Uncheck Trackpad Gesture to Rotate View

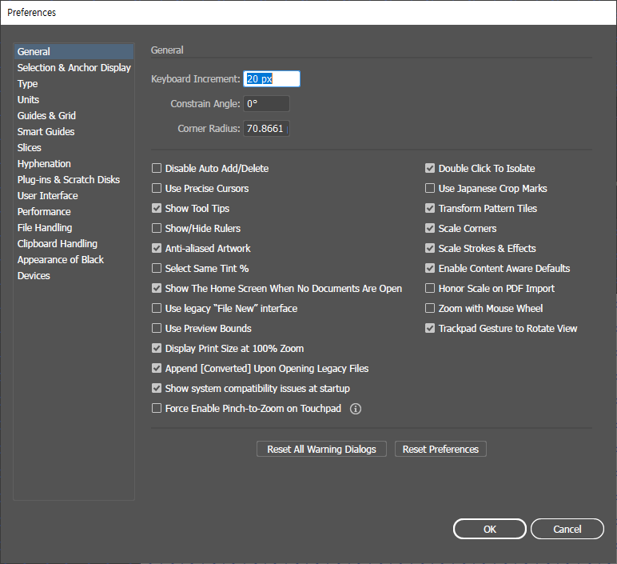click(x=430, y=329)
